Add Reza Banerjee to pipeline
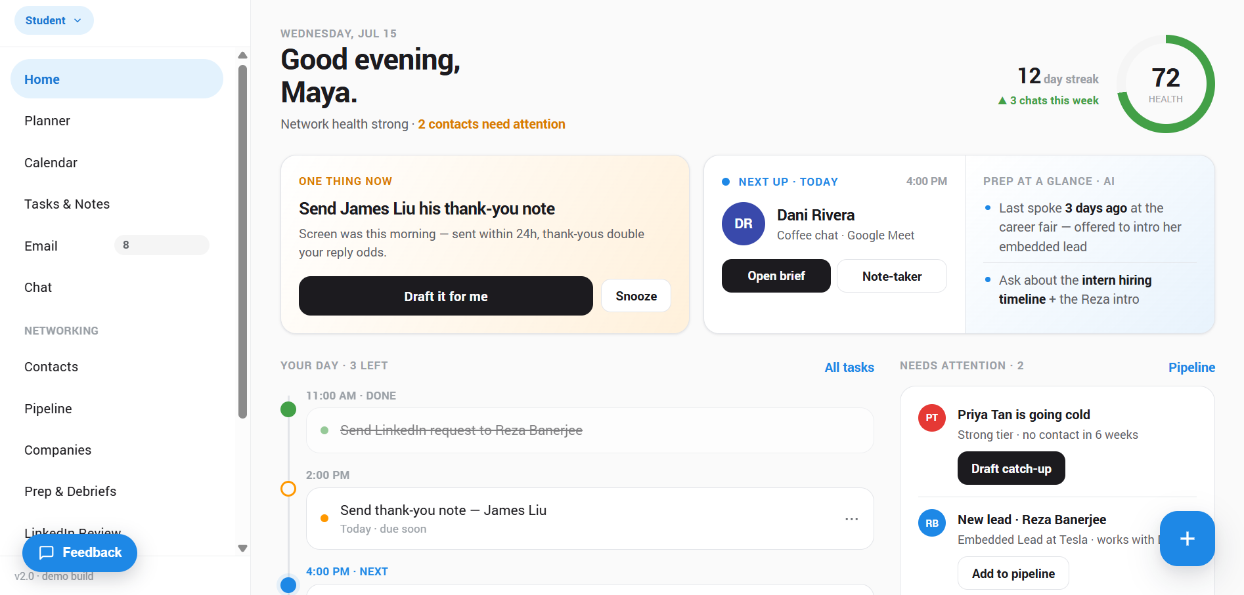Image resolution: width=1244 pixels, height=595 pixels. click(x=1013, y=573)
